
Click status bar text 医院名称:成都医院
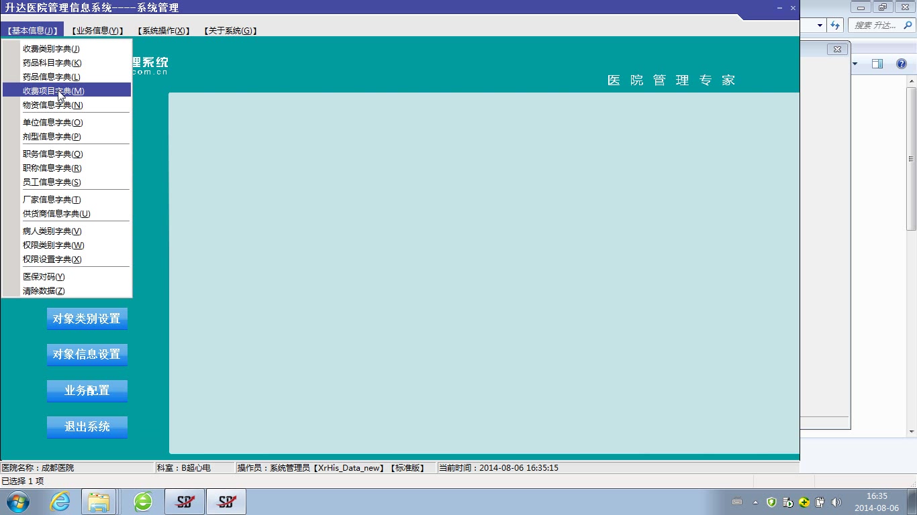[x=38, y=467]
